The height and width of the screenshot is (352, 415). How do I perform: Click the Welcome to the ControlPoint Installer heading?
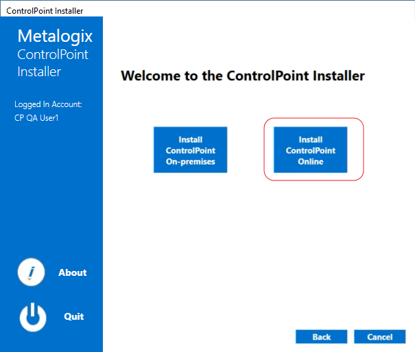coord(243,76)
